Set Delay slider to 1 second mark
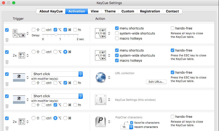The image size is (219, 131). tap(60, 35)
